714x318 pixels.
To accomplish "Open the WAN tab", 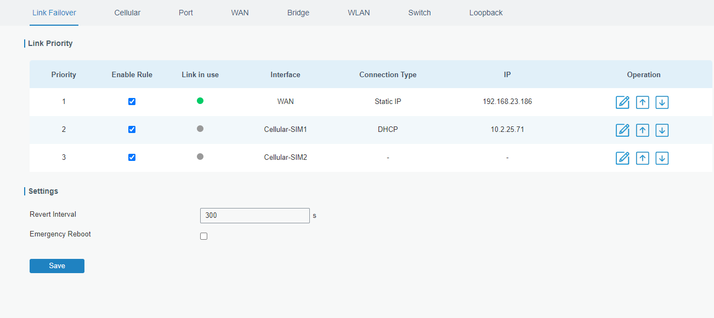I will tap(240, 13).
